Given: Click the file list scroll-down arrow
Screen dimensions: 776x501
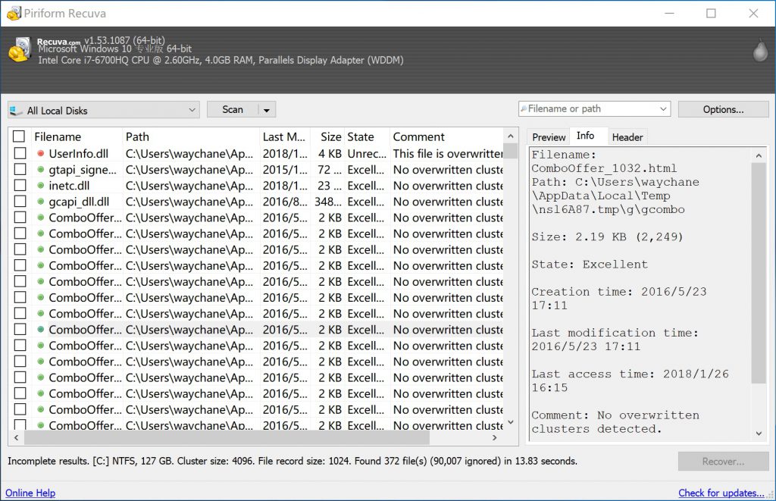Looking at the screenshot, I should tap(511, 422).
